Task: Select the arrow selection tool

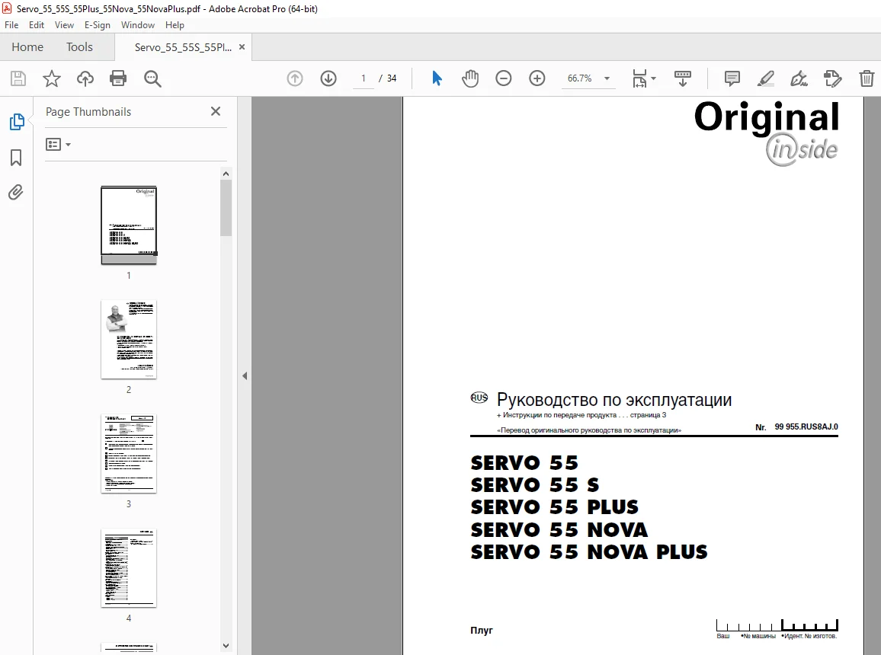Action: pyautogui.click(x=437, y=78)
